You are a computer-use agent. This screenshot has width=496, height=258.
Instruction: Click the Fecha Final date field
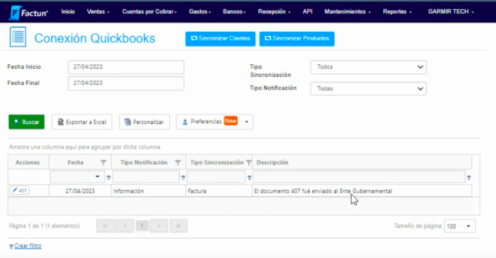(126, 84)
